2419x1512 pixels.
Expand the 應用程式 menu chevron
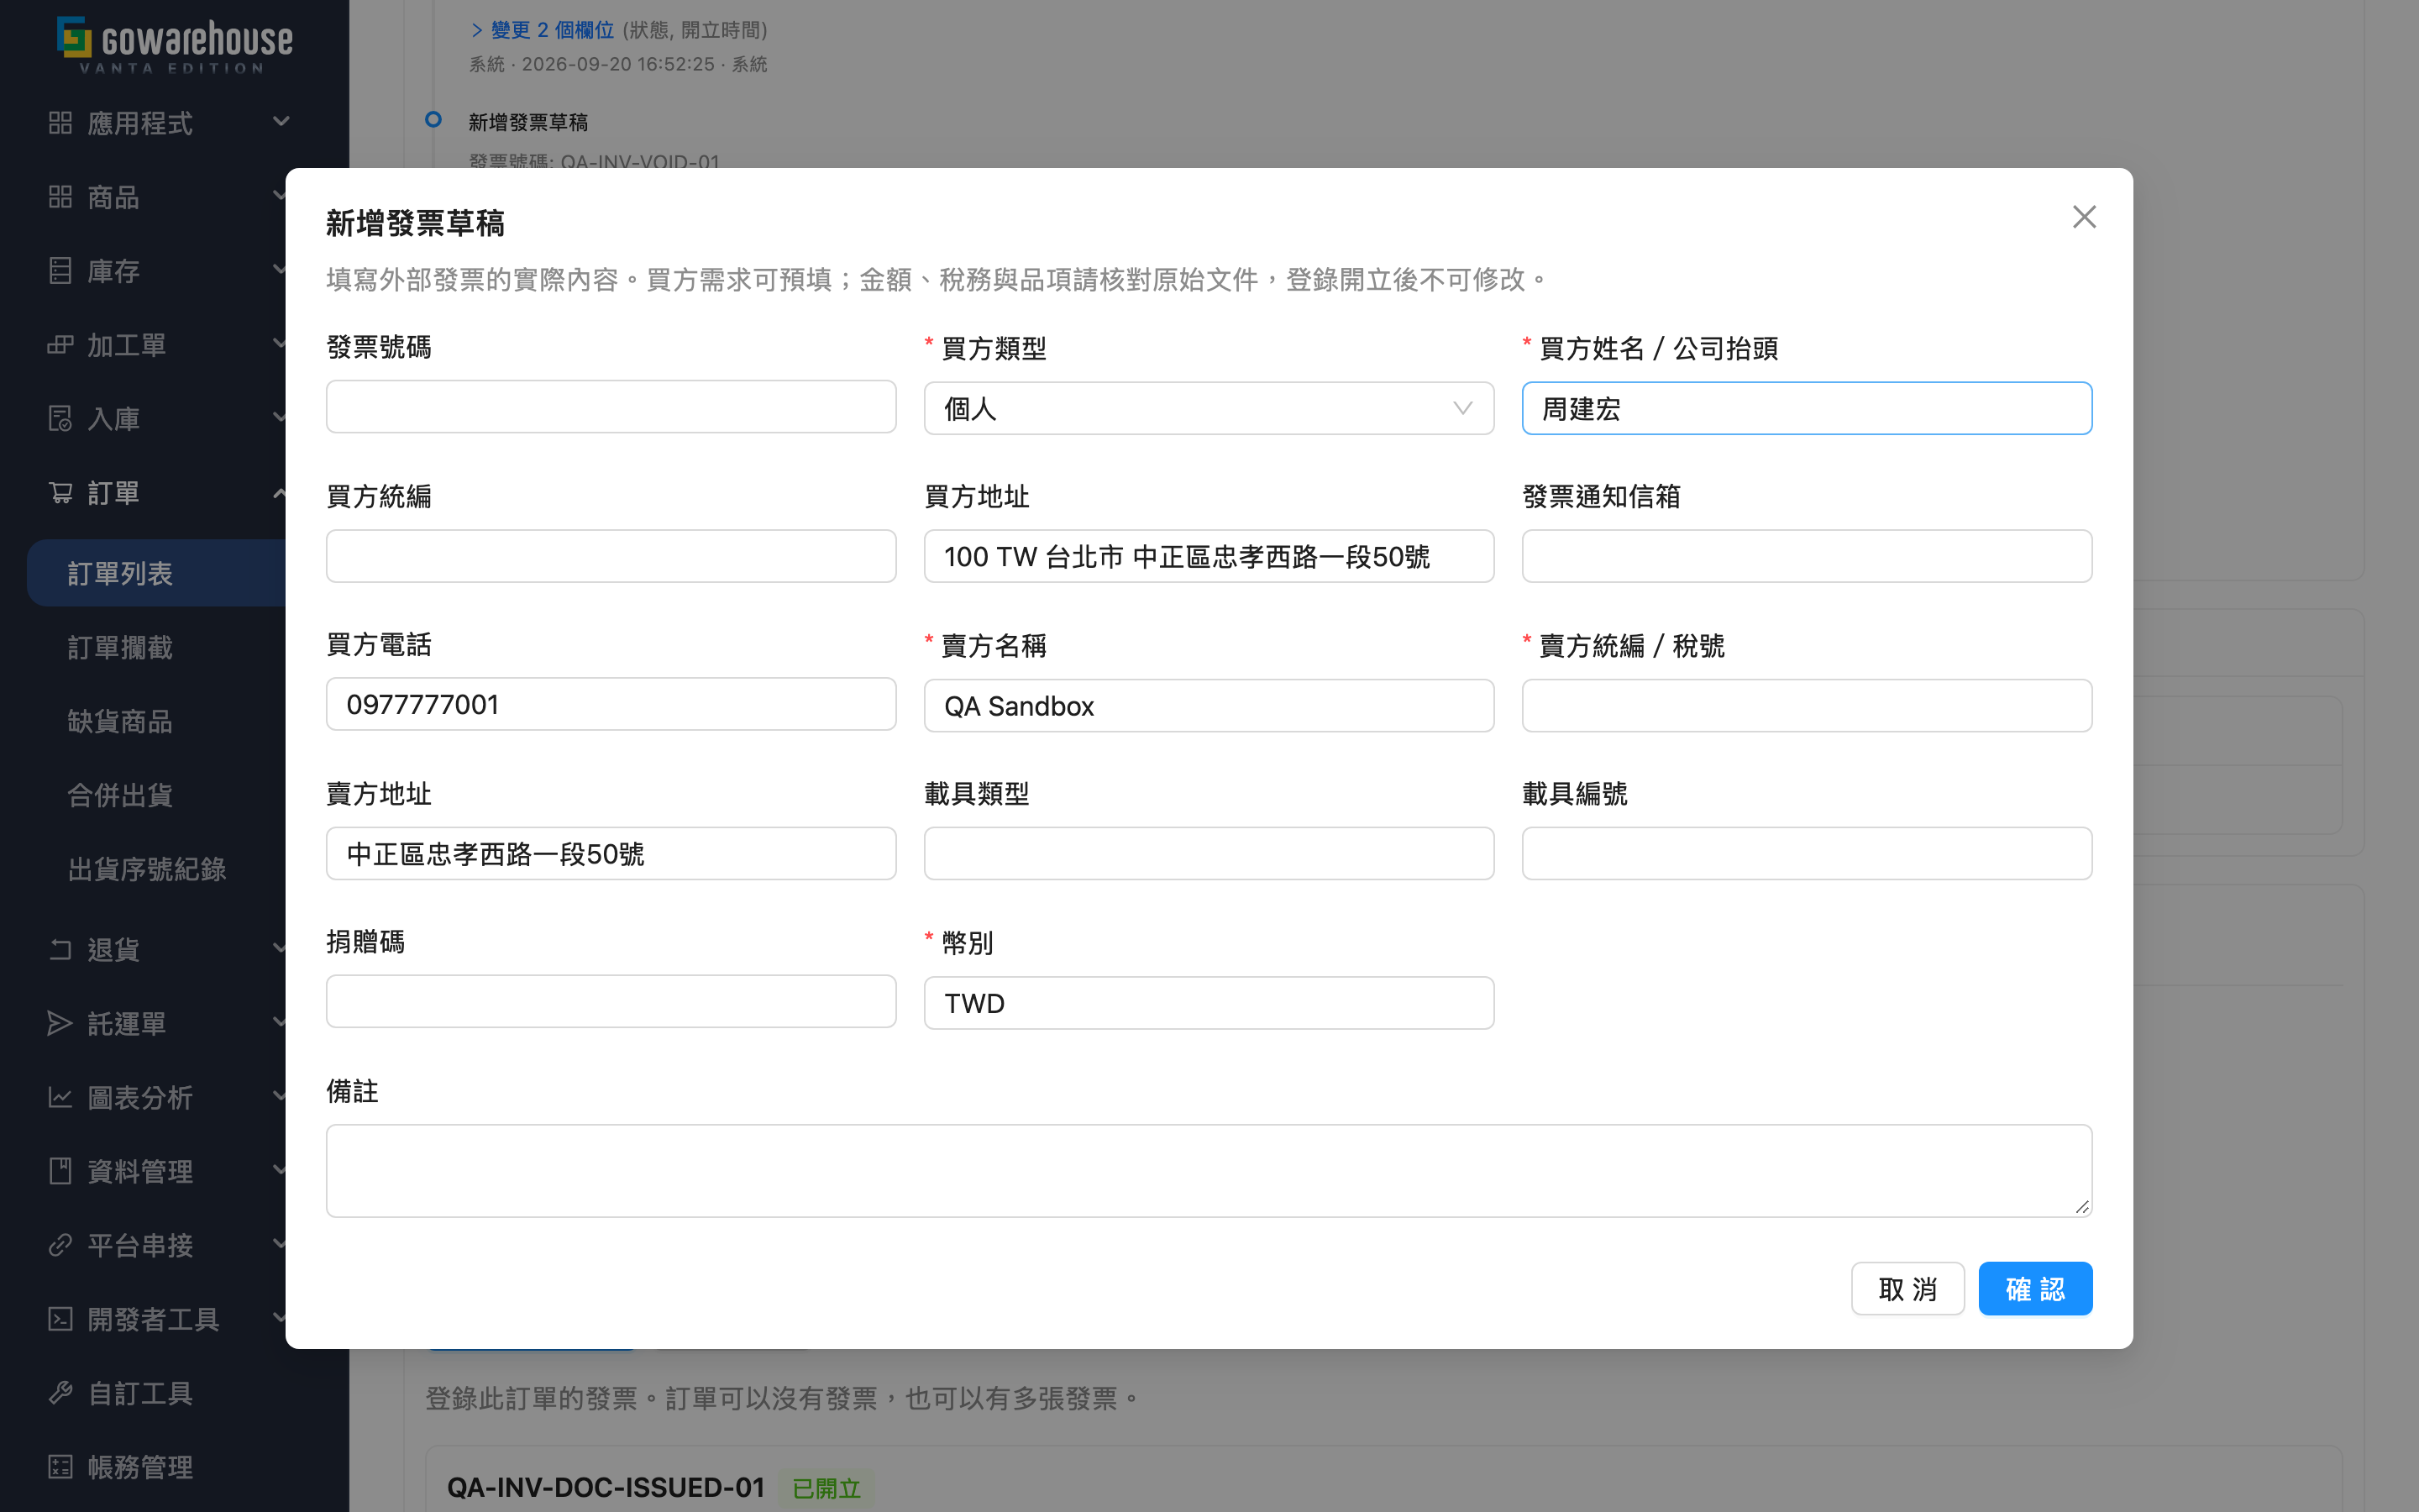281,122
